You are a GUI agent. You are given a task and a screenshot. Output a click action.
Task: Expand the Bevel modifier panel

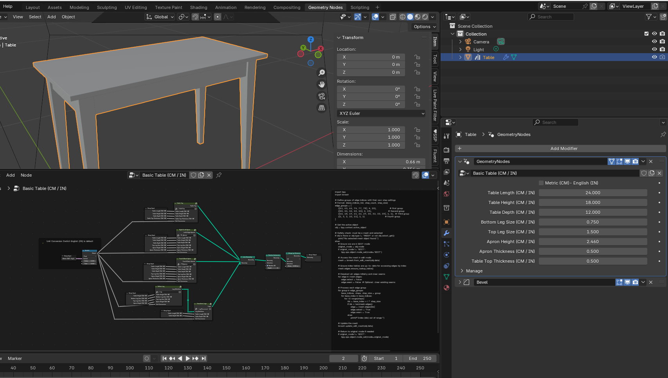[x=460, y=282]
